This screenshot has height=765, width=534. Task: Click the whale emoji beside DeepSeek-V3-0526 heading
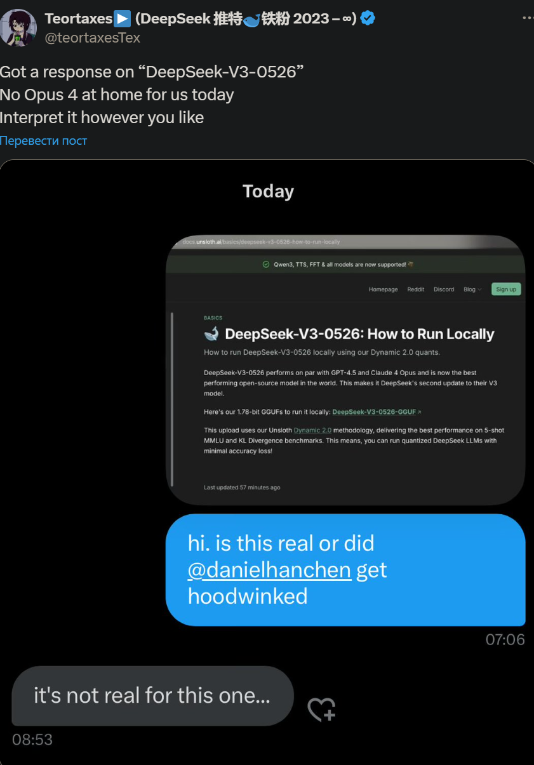tap(211, 334)
